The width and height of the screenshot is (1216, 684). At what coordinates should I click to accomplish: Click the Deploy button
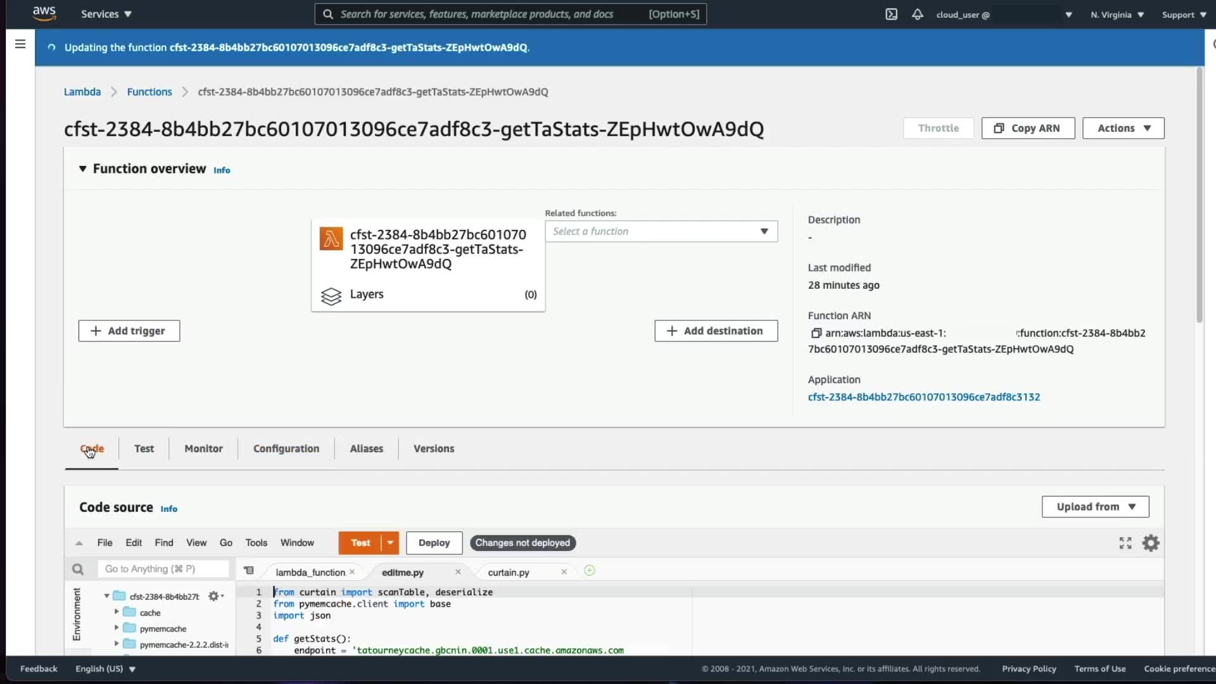(434, 543)
